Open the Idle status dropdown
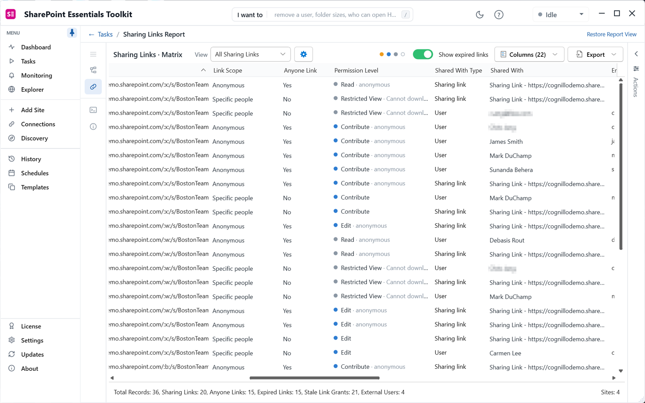Screen dimensions: 645x403 pyautogui.click(x=560, y=15)
